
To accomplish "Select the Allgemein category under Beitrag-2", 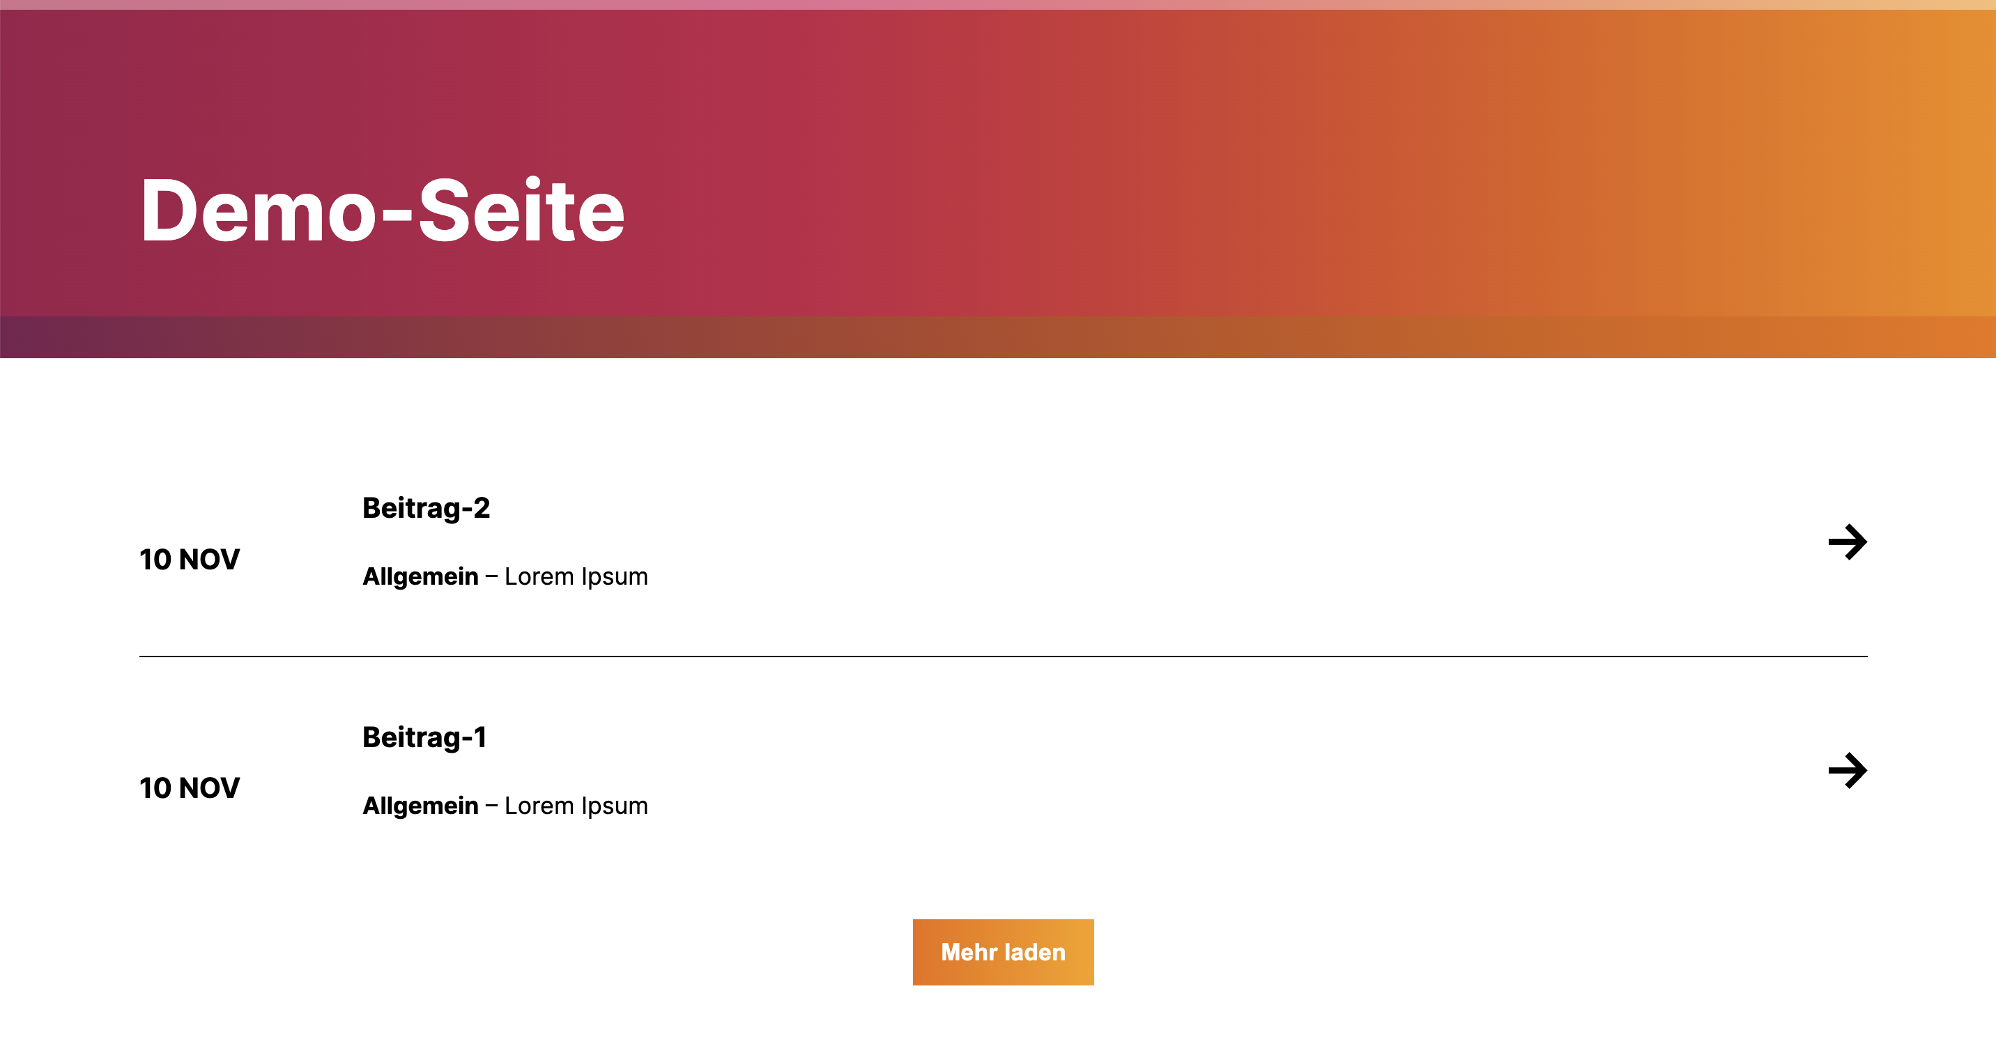I will pyautogui.click(x=421, y=576).
